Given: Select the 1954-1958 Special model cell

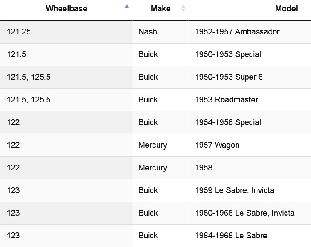Looking at the screenshot, I should [228, 122].
